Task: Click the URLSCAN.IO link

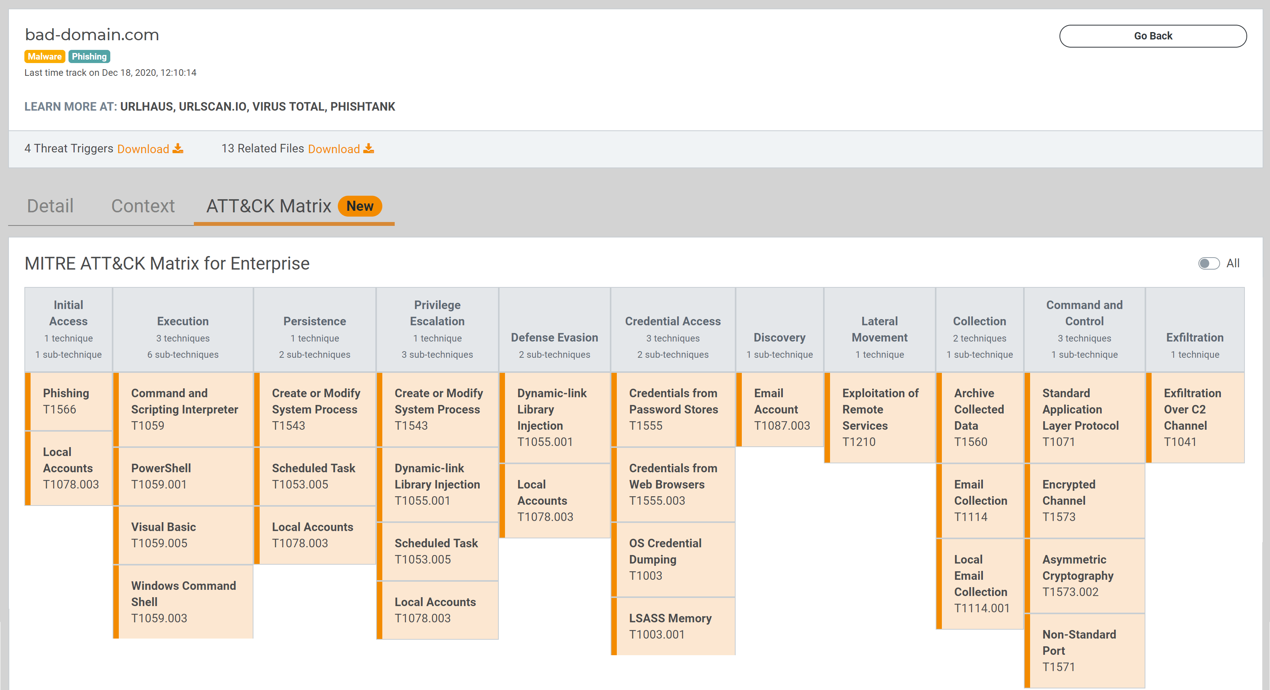Action: click(212, 106)
